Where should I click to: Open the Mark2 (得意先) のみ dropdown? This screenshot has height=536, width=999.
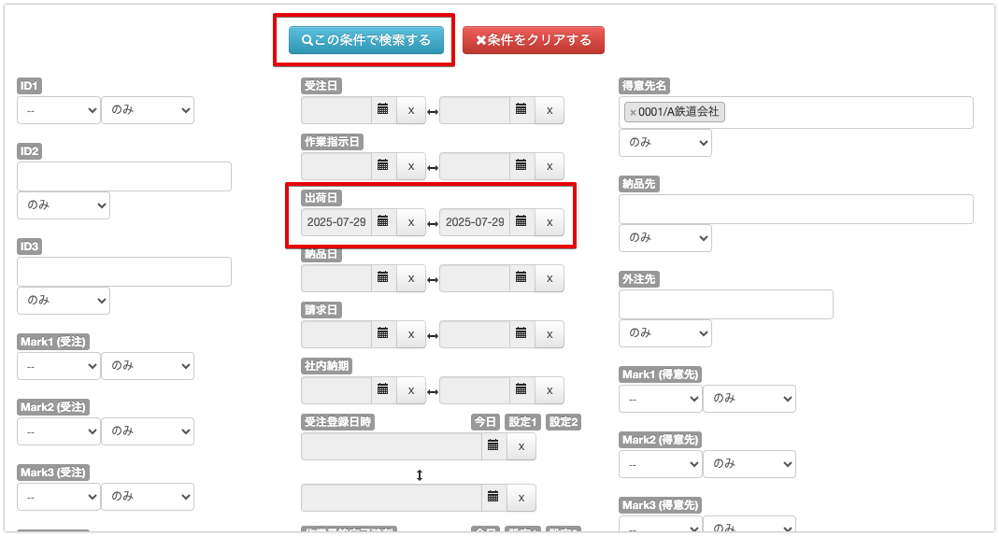(x=749, y=464)
